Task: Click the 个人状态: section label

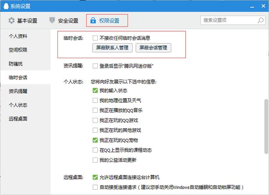Action: [73, 82]
